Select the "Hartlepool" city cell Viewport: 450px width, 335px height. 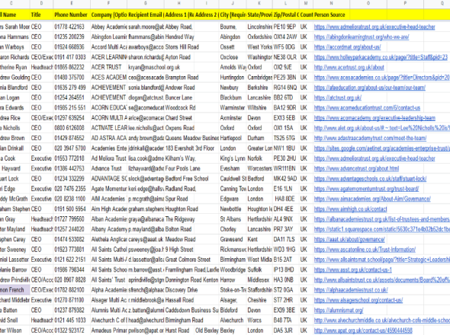[233, 138]
